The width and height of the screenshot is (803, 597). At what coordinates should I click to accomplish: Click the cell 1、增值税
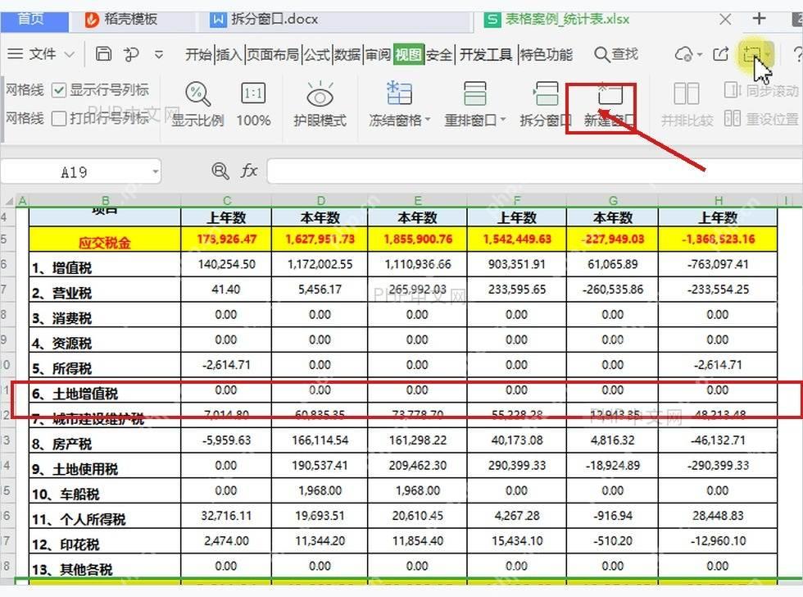(105, 264)
